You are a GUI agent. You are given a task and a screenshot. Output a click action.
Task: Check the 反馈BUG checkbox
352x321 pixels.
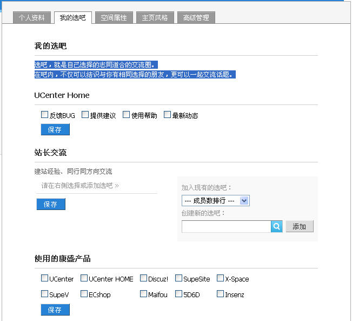(45, 115)
